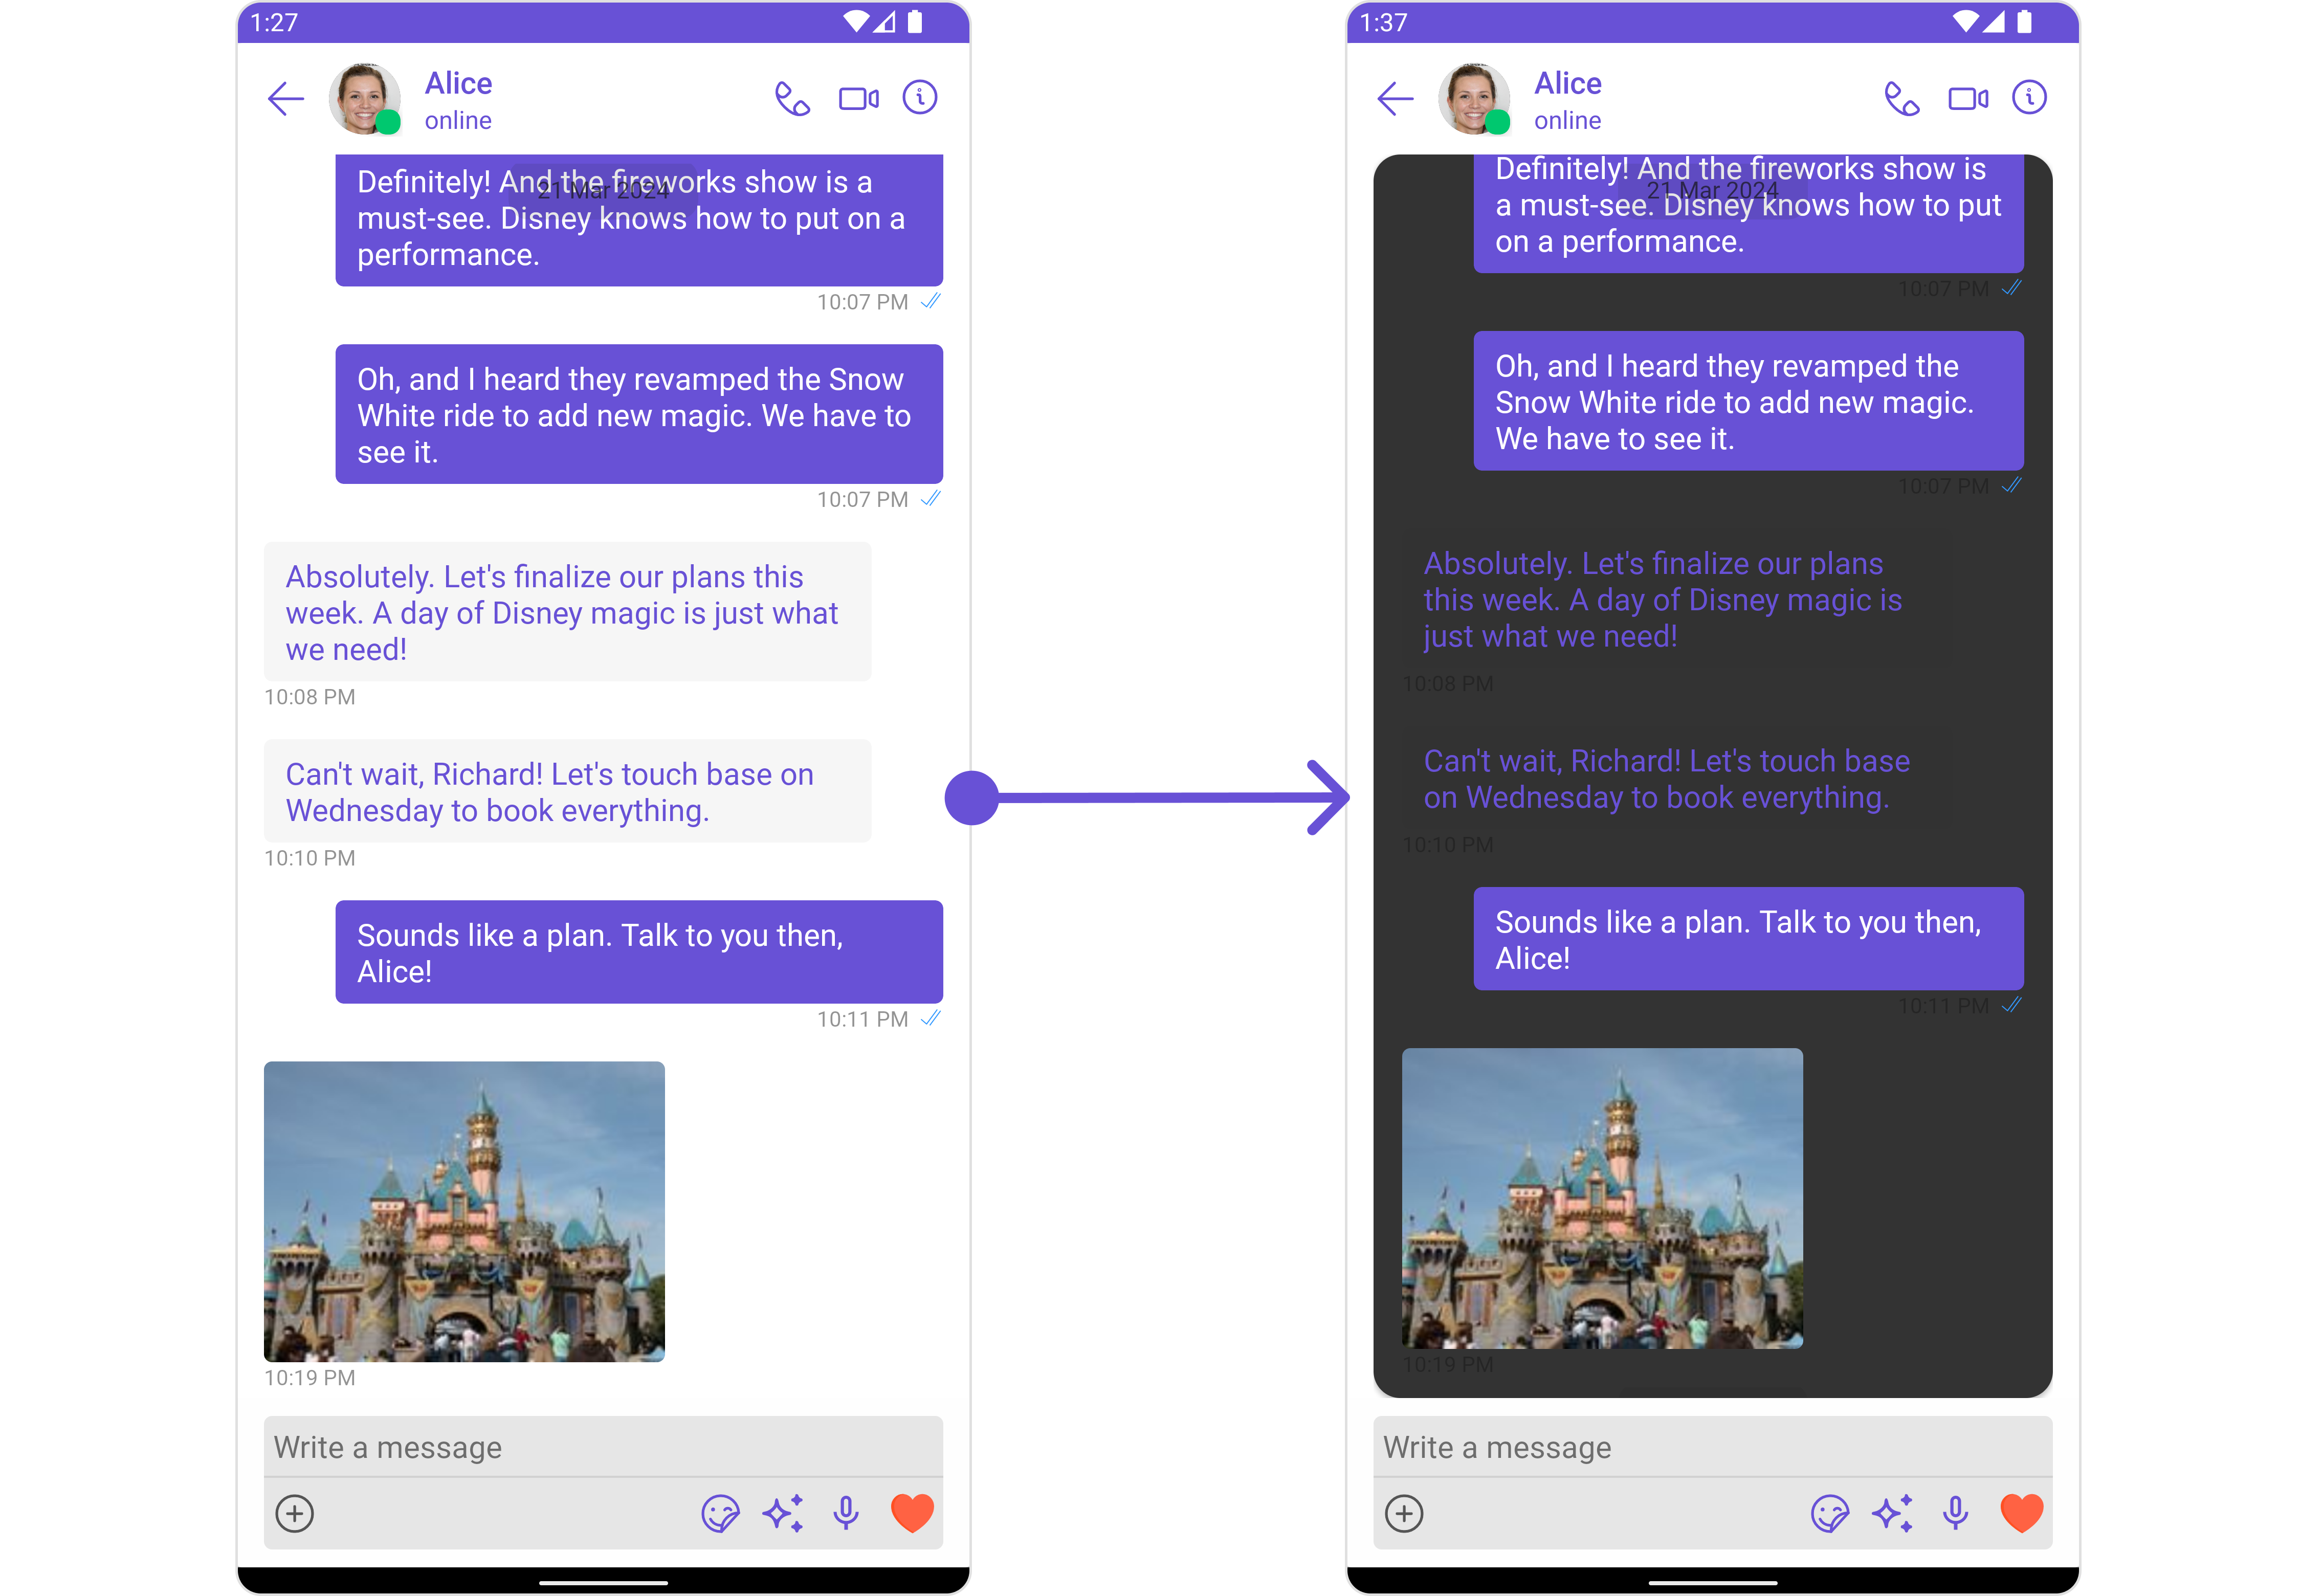The height and width of the screenshot is (1596, 2301).
Task: Open castle image on dark chat
Action: tap(1602, 1198)
